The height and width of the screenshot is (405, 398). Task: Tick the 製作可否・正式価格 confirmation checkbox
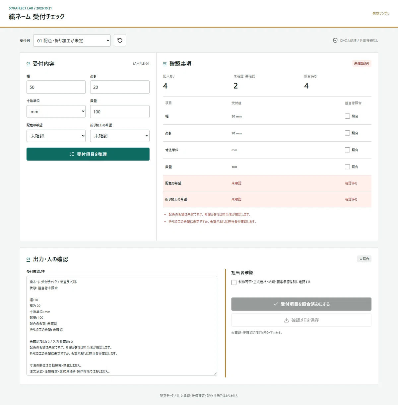point(234,282)
